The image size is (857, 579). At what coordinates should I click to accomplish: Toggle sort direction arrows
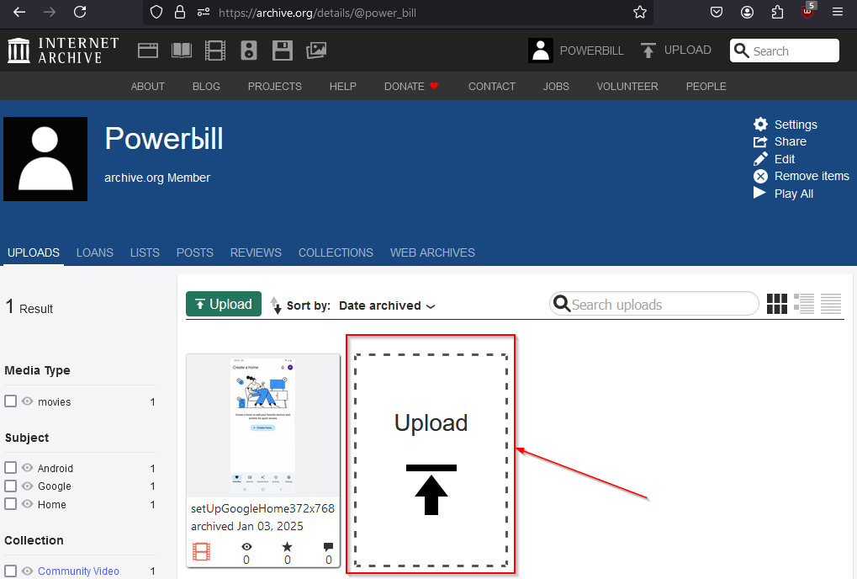276,305
